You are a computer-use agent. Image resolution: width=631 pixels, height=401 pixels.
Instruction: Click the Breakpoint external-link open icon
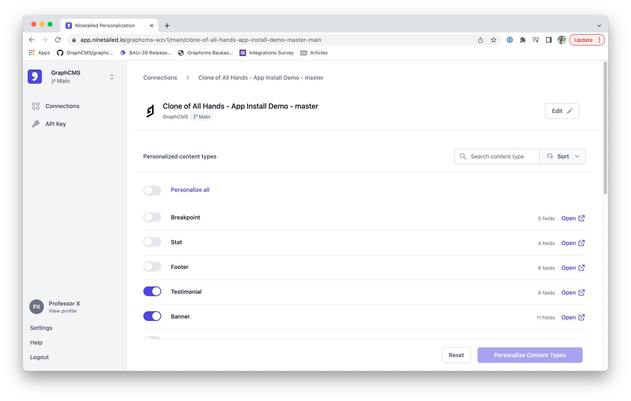coord(581,218)
